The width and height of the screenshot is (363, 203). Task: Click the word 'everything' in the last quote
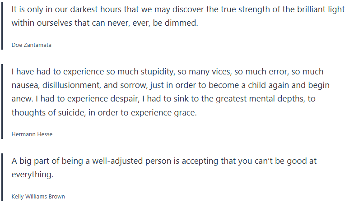pyautogui.click(x=31, y=175)
